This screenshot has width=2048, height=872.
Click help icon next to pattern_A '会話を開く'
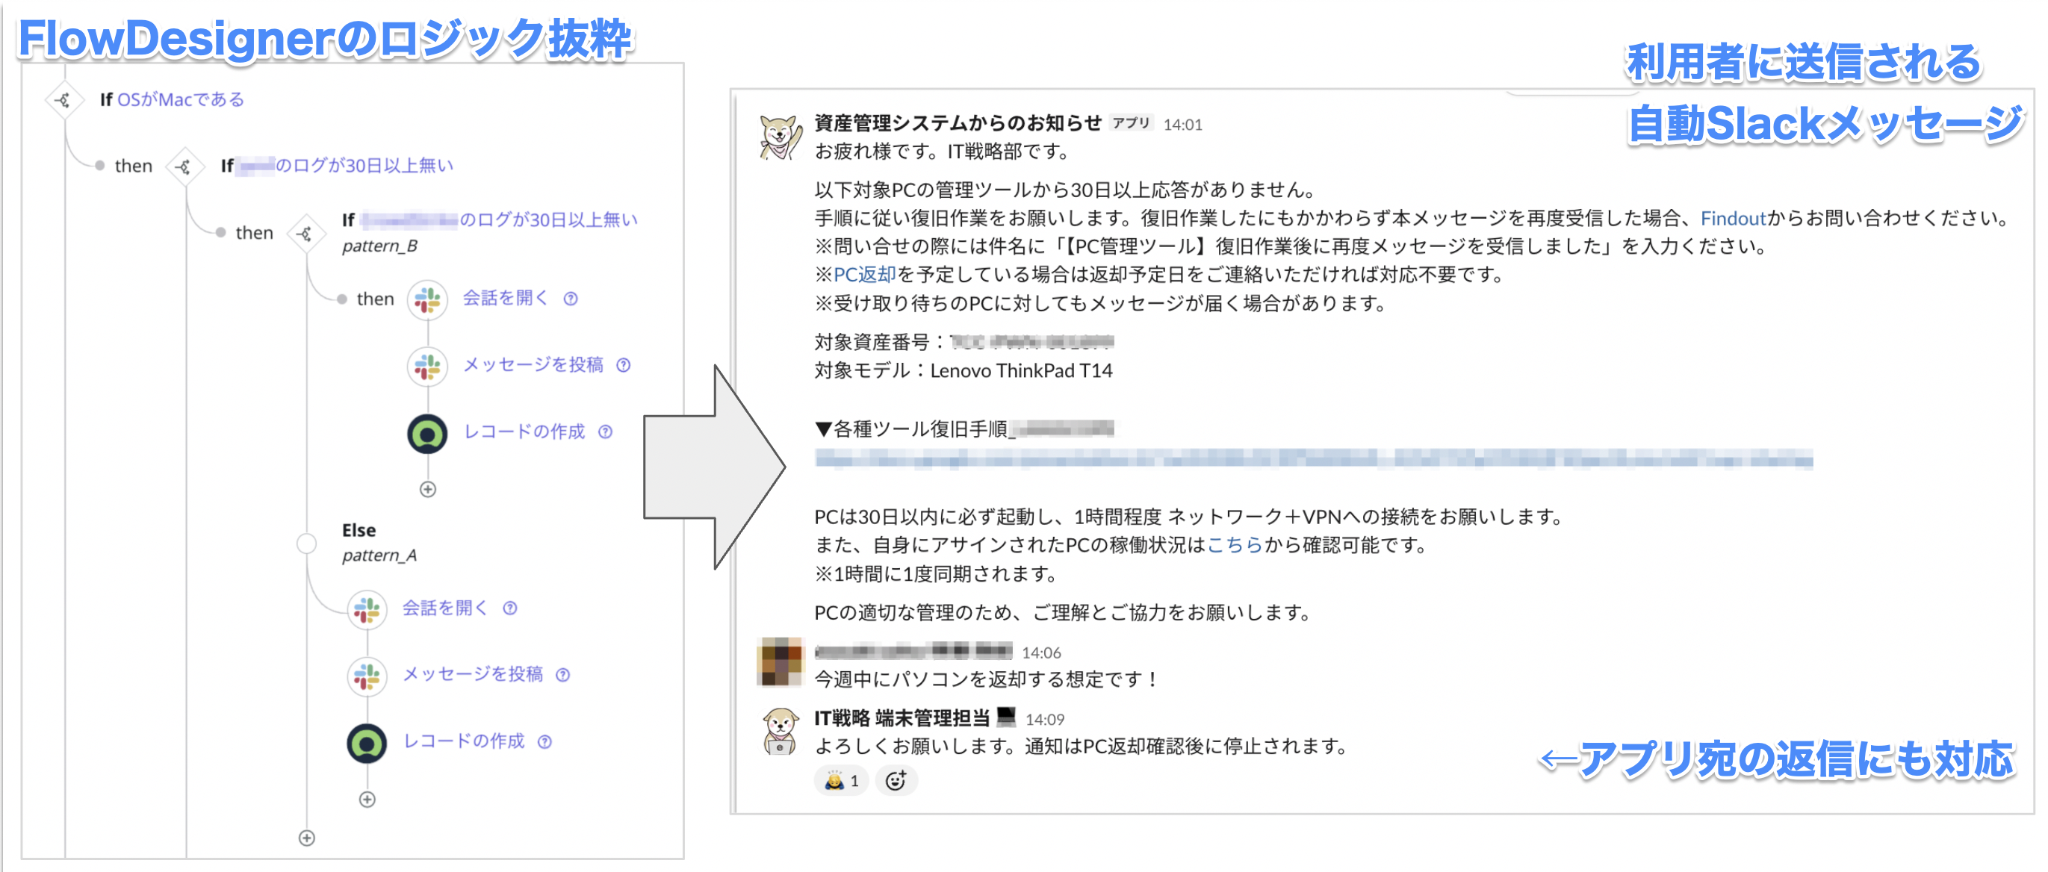510,608
